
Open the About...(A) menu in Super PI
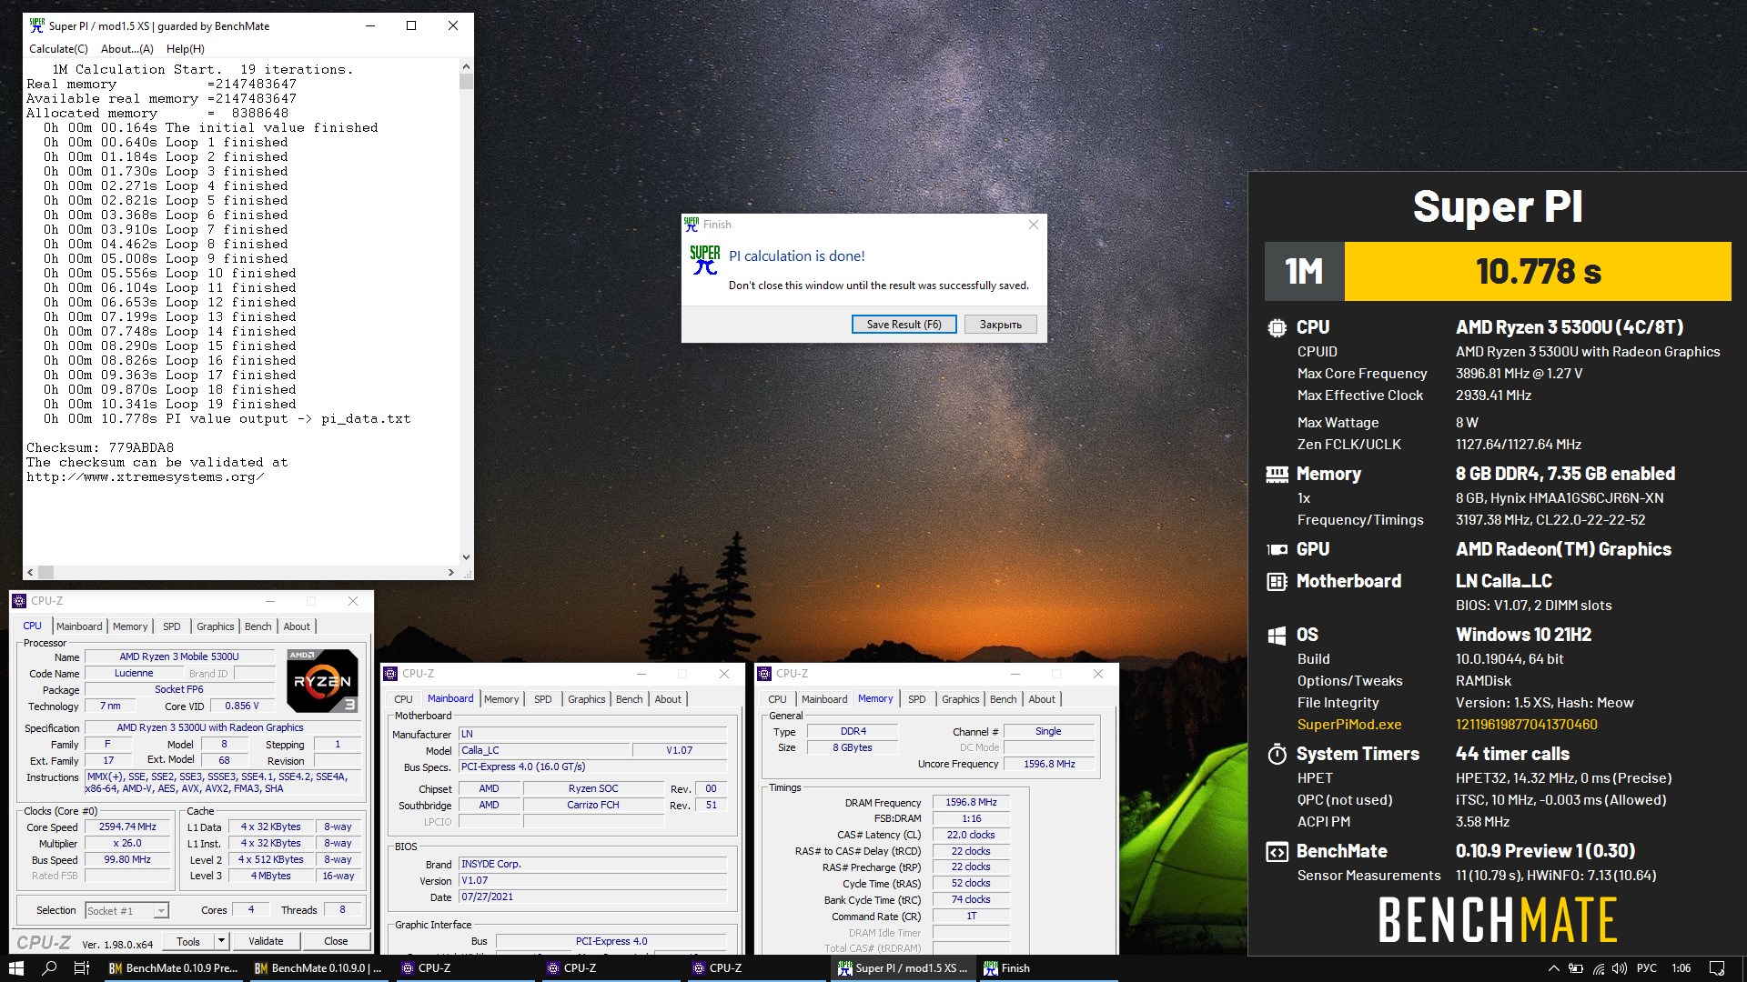pos(126,49)
